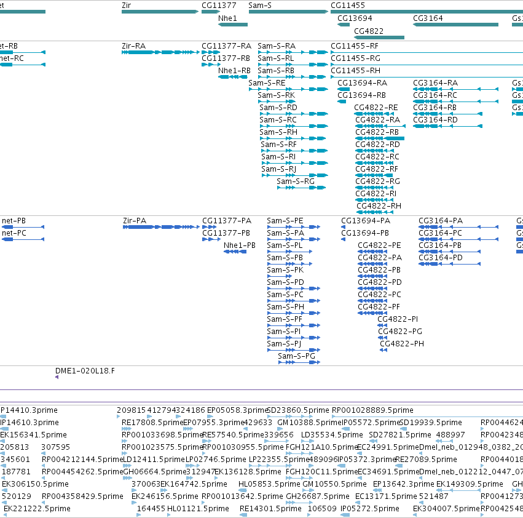Image resolution: width=523 pixels, height=518 pixels.
Task: Select EST label HL05853.5prime
Action: coord(269,484)
